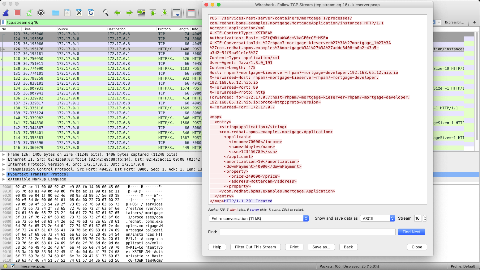Open capture options gear icon

coord(41,13)
